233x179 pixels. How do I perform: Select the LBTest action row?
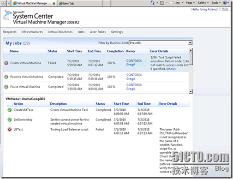pyautogui.click(x=98, y=151)
